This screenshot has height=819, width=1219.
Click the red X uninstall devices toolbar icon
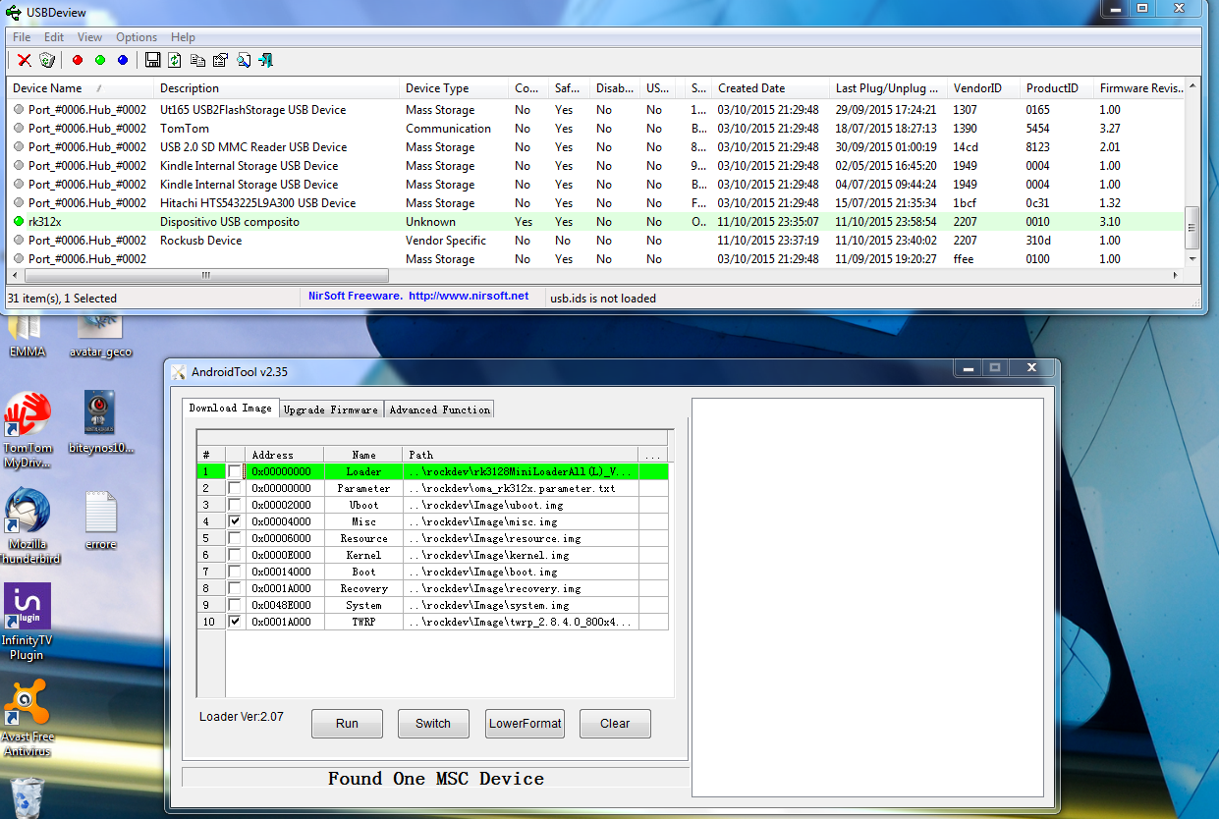pyautogui.click(x=25, y=61)
